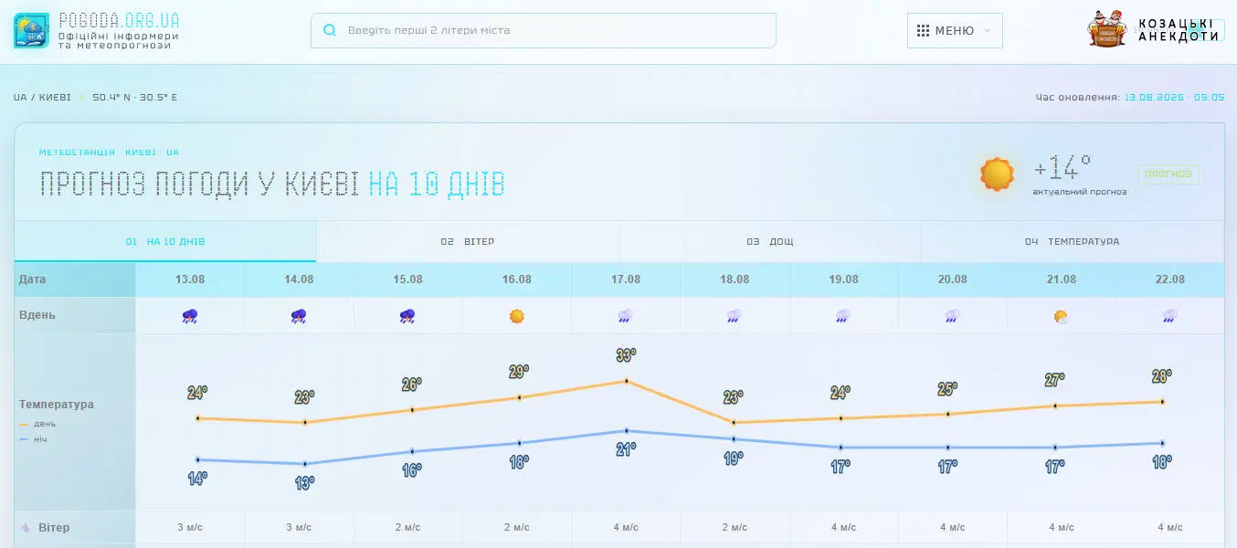Switch to the 03 Дощ tab
Screen dimensions: 1237x548
point(770,242)
